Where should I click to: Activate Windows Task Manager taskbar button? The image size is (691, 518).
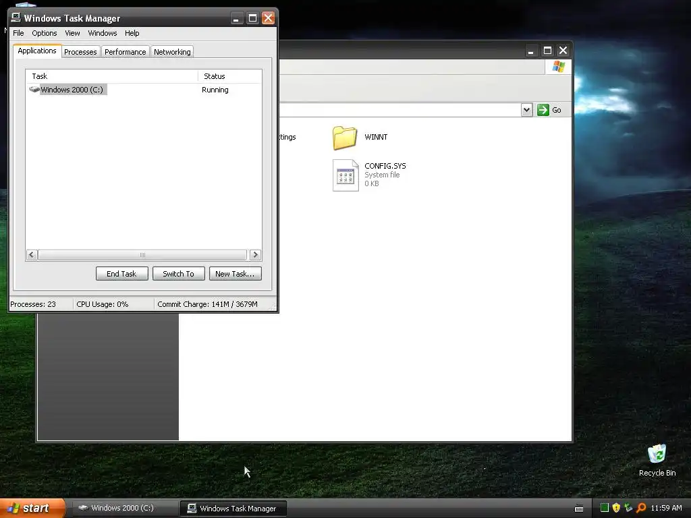[233, 508]
